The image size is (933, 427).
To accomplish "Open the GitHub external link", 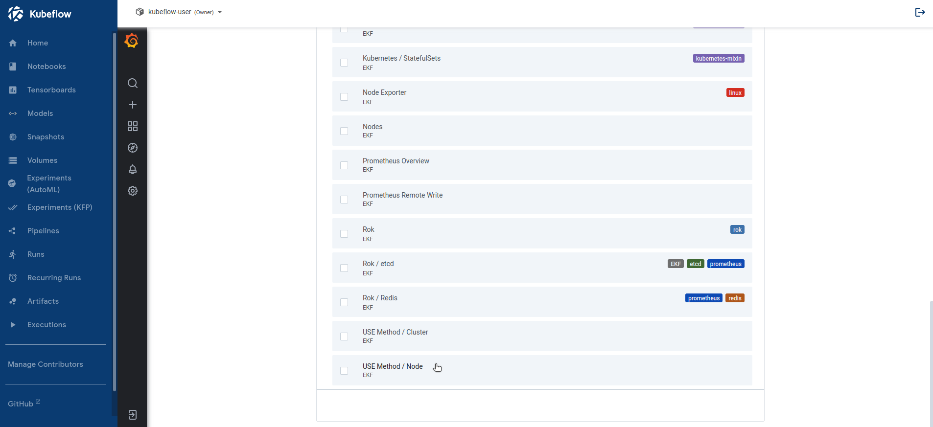I will 24,404.
